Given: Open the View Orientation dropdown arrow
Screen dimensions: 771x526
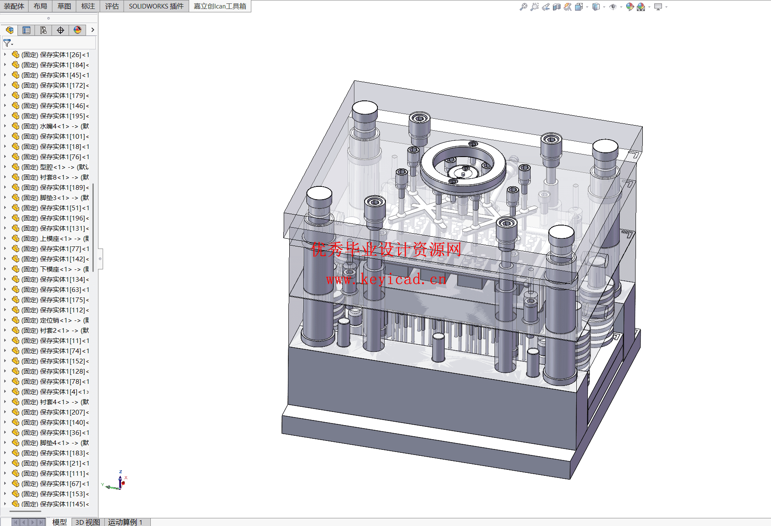Looking at the screenshot, I should 587,7.
